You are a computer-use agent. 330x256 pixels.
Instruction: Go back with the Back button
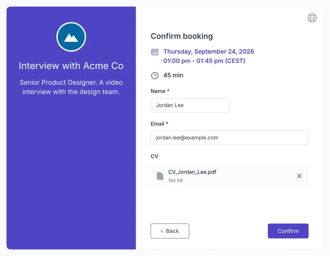[x=170, y=231]
